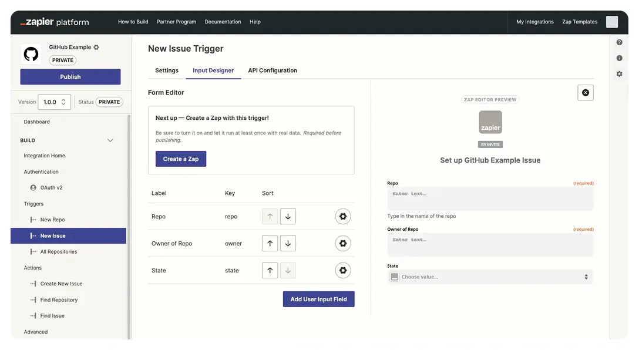Screen dimensions: 639x350
Task: Move Owner of Repo field up
Action: pyautogui.click(x=270, y=243)
